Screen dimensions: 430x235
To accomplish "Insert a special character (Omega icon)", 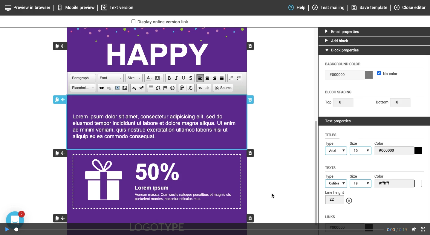I will [x=158, y=88].
